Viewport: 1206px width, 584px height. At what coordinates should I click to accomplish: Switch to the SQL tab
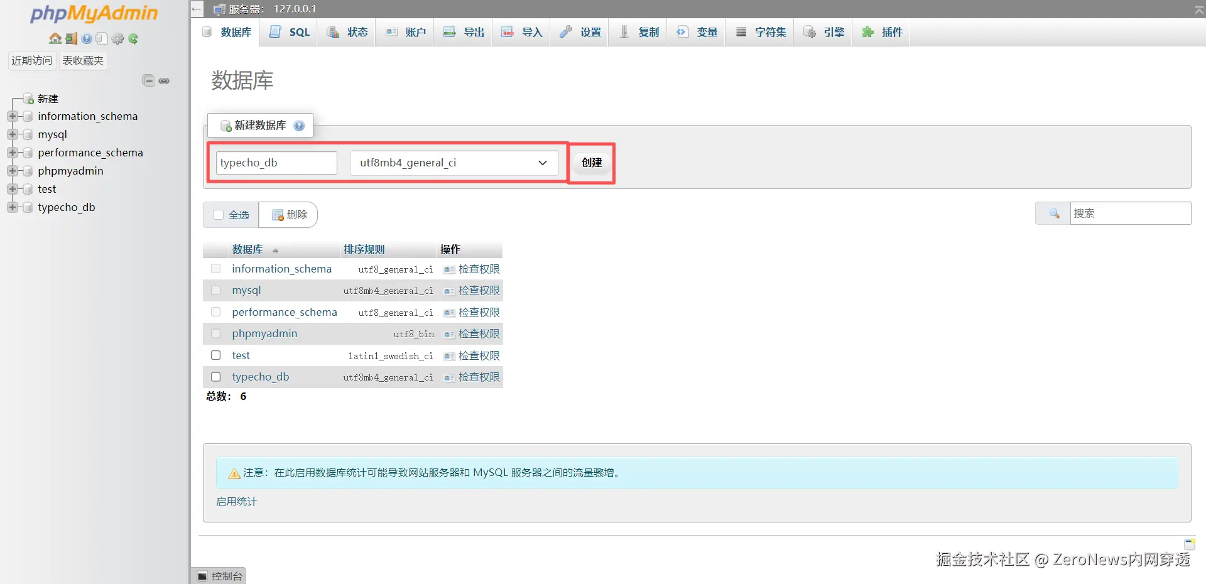[290, 32]
